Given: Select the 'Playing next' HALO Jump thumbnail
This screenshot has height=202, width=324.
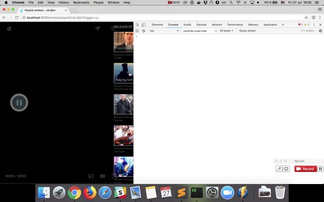Looking at the screenshot, I should 124,73.
